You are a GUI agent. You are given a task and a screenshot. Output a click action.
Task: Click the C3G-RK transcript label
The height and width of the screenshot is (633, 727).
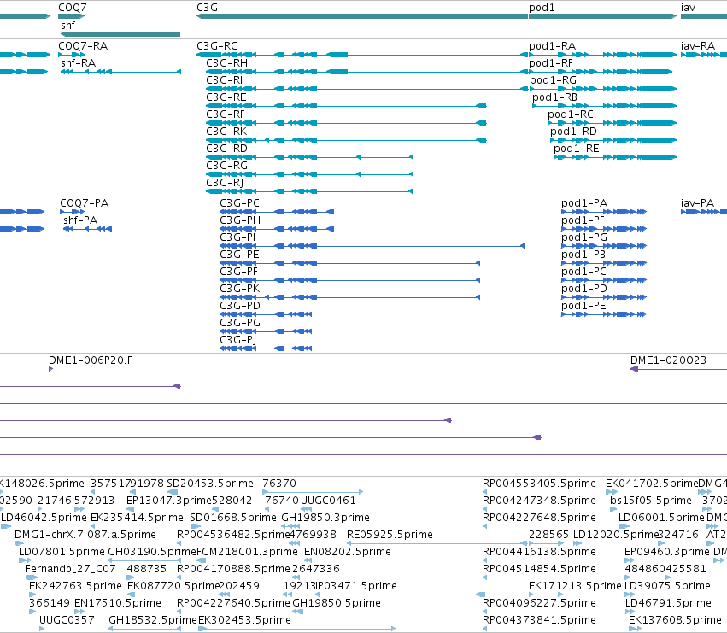pyautogui.click(x=226, y=132)
